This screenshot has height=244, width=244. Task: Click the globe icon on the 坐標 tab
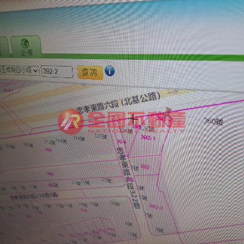tap(25, 43)
